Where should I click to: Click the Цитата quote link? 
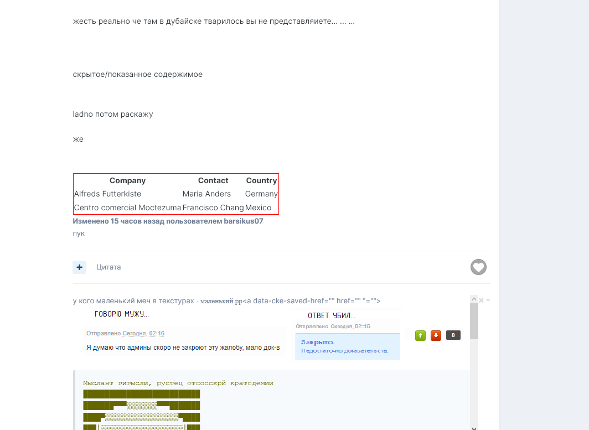coord(108,267)
